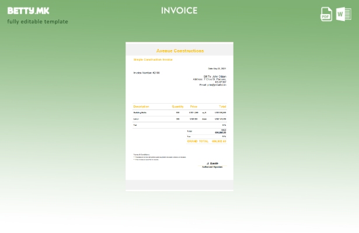Click the Quantity column header
Viewport: 359px width, 233px height.
point(177,107)
